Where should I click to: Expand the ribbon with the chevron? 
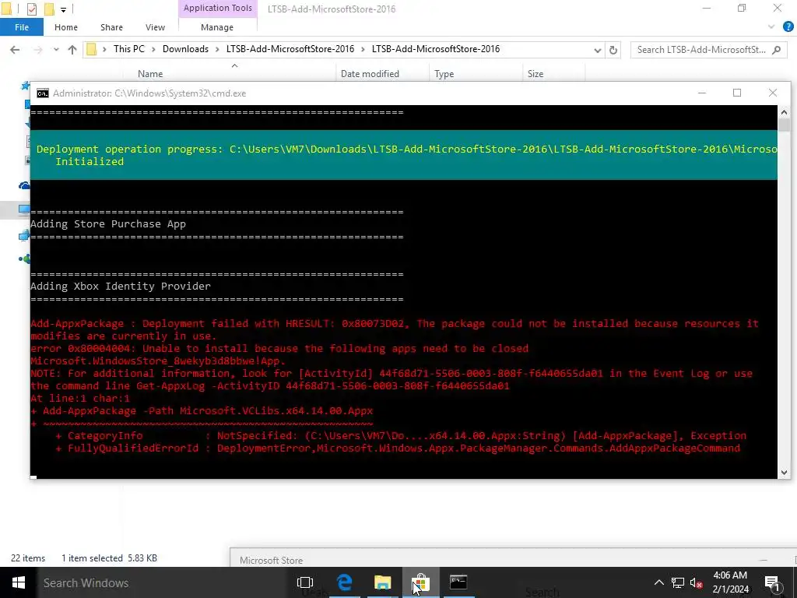pyautogui.click(x=771, y=27)
